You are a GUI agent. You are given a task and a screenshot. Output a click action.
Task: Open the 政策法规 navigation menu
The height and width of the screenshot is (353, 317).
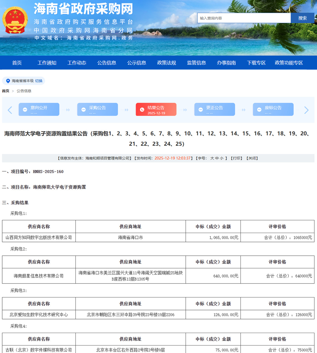(x=166, y=63)
